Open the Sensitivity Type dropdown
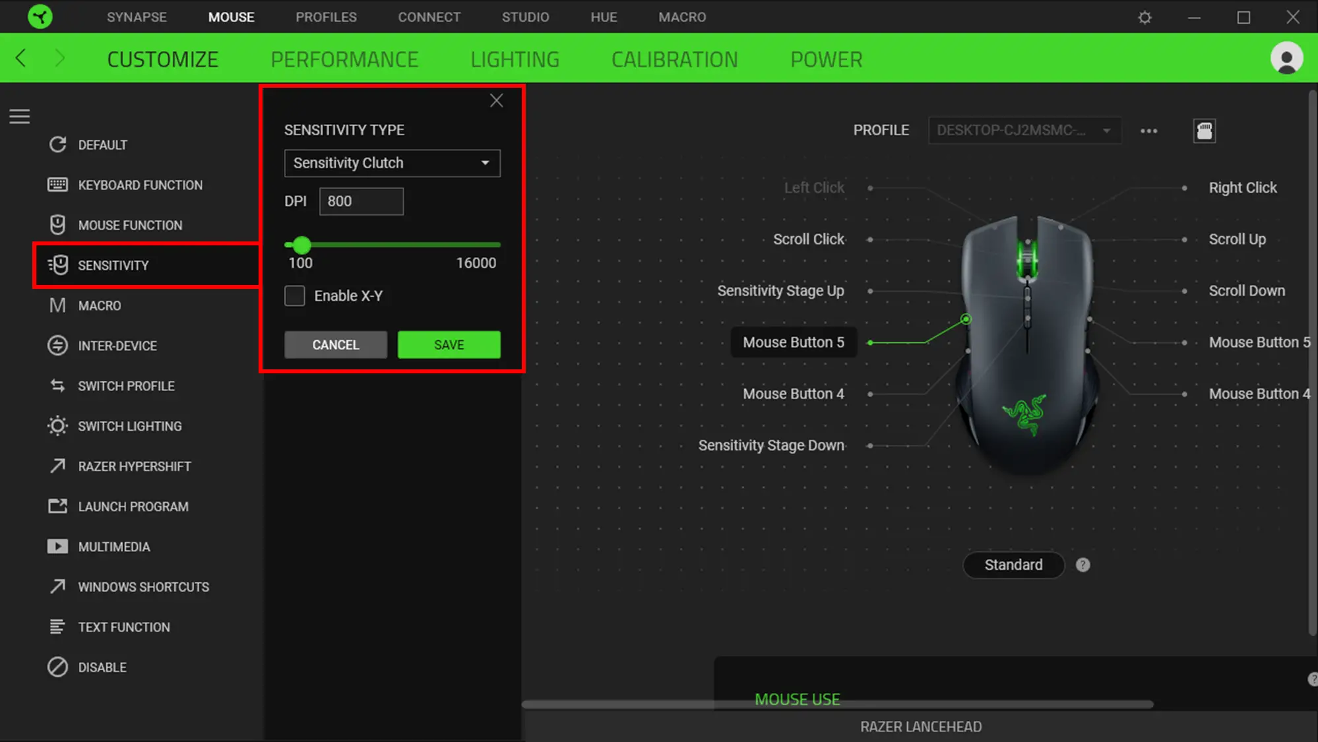This screenshot has width=1318, height=742. click(392, 163)
